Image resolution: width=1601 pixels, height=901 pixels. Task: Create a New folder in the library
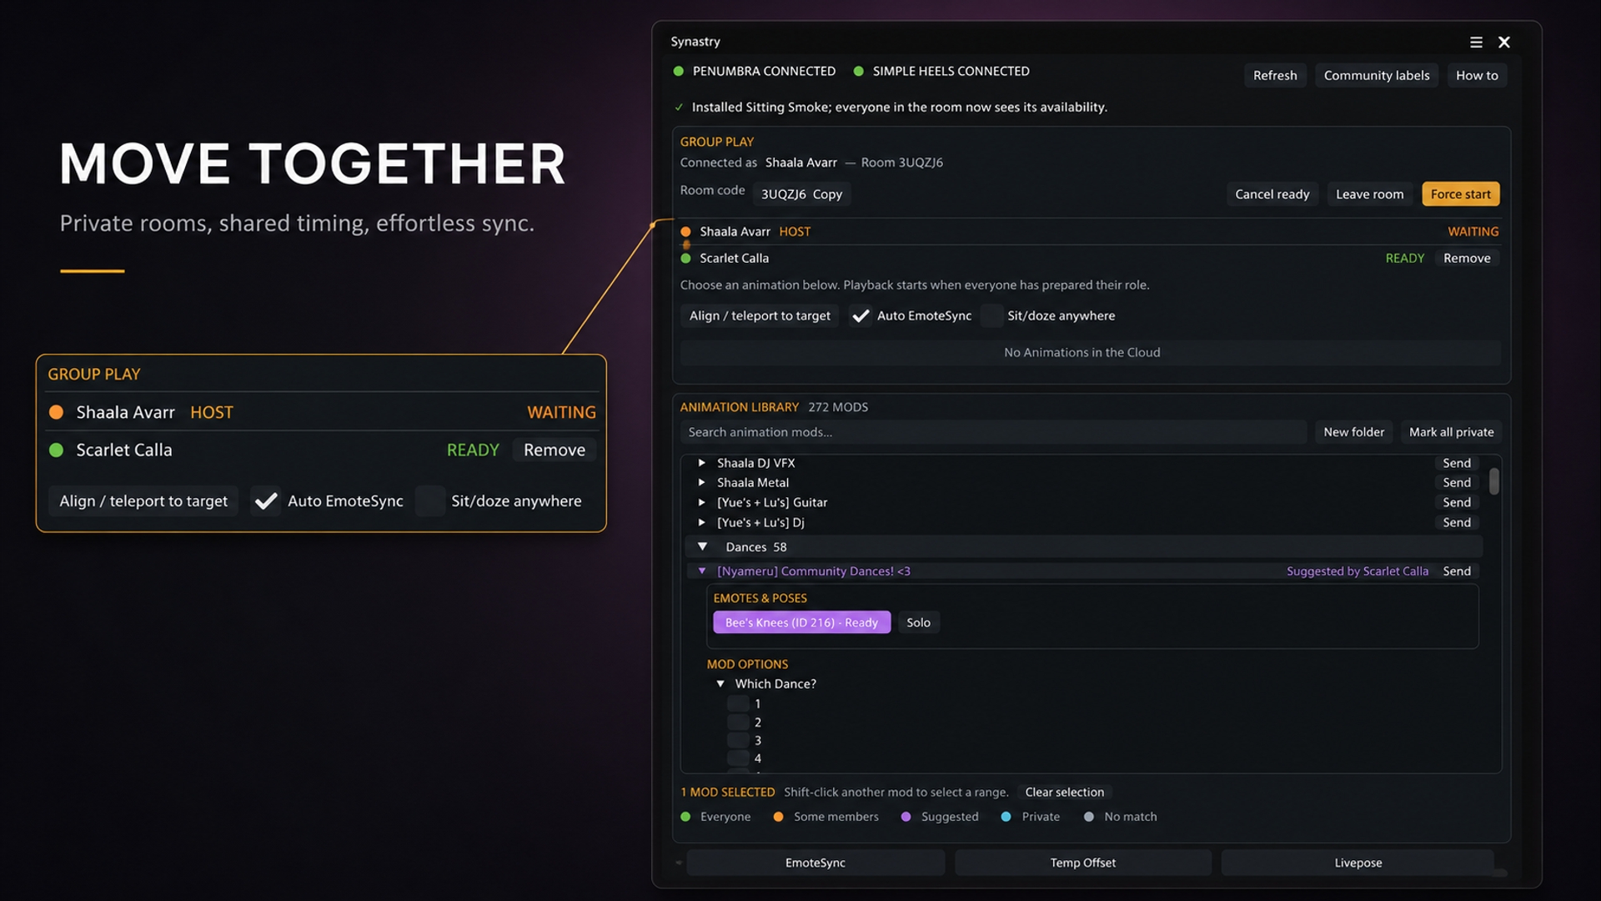[x=1353, y=431]
